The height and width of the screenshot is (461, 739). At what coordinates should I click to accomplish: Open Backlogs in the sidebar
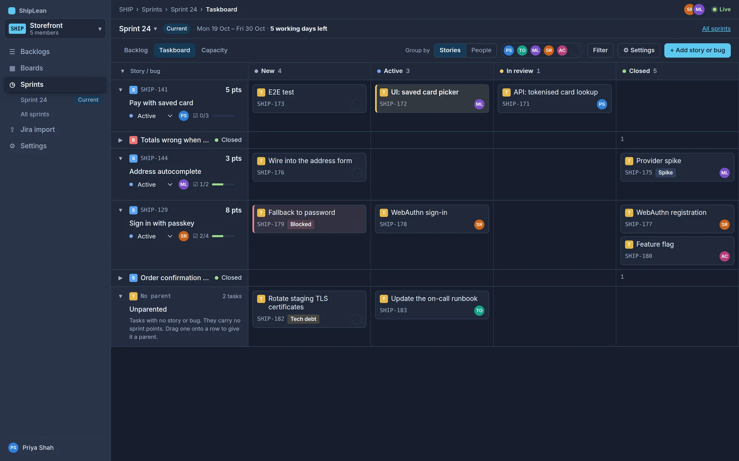(x=55, y=52)
